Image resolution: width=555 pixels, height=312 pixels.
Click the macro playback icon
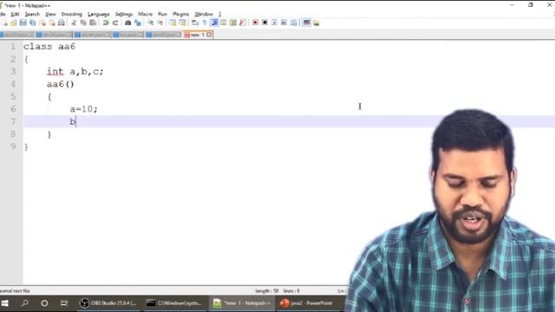(x=274, y=23)
